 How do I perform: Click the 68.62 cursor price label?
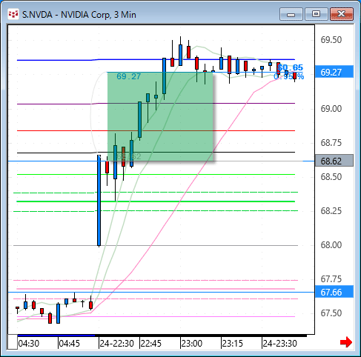tap(334, 161)
